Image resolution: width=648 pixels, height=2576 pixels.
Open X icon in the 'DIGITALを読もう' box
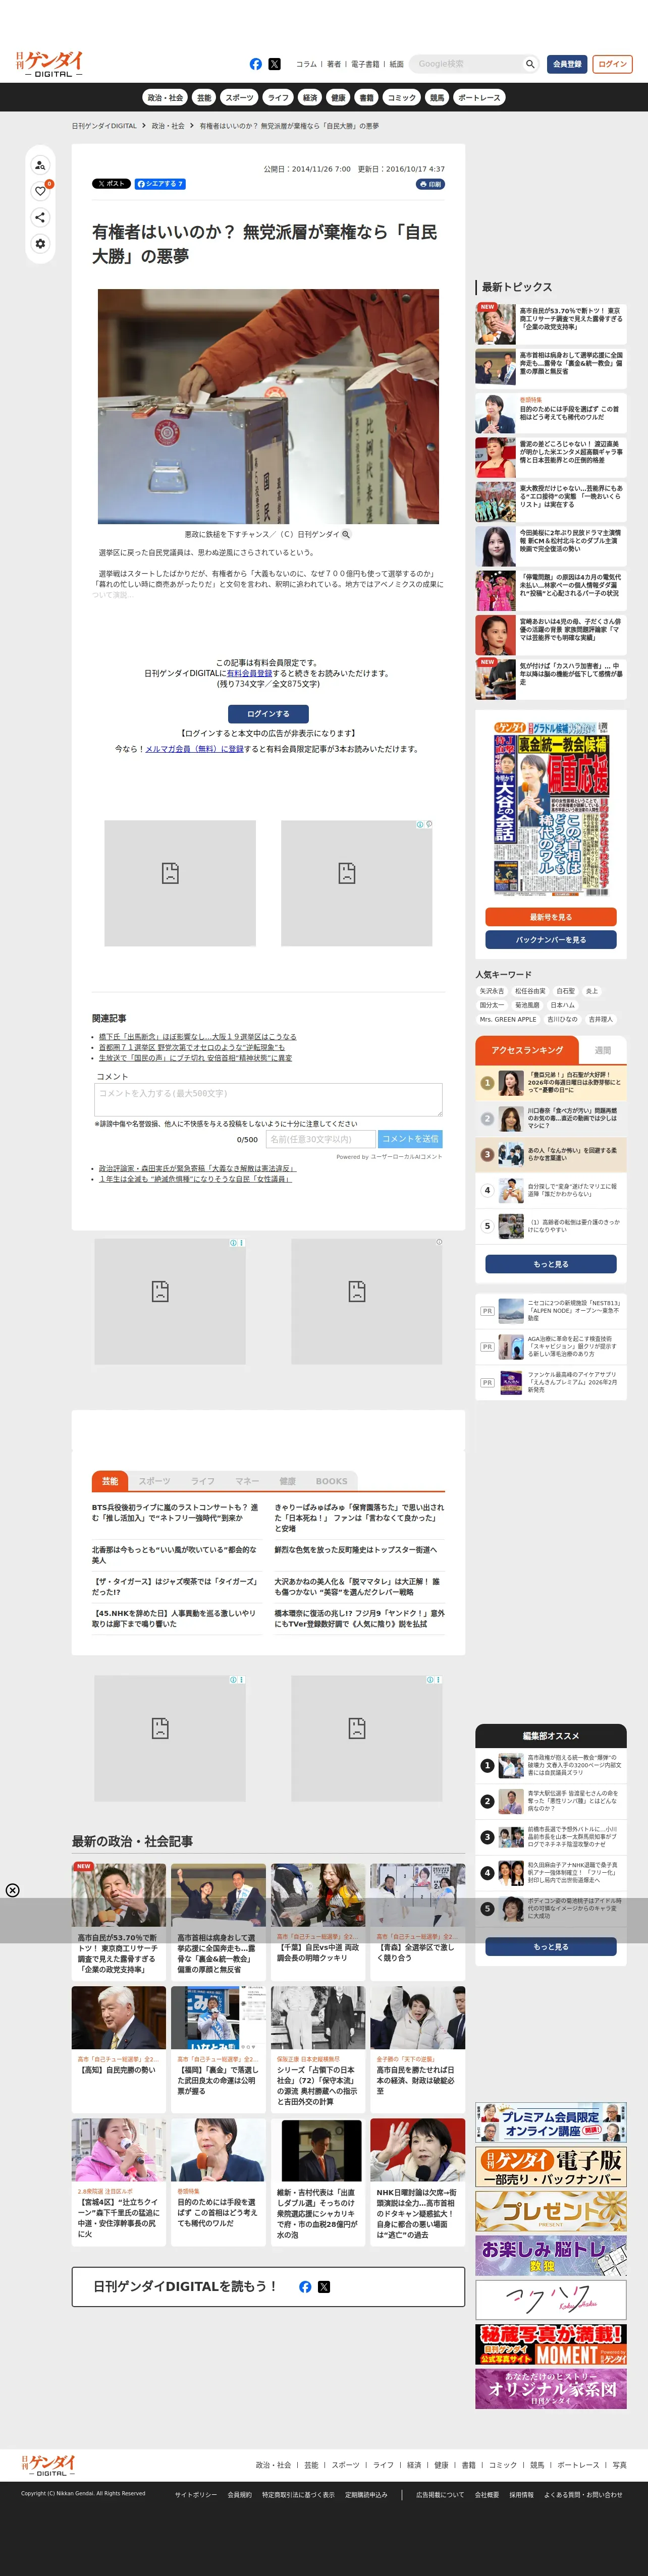click(x=324, y=2286)
